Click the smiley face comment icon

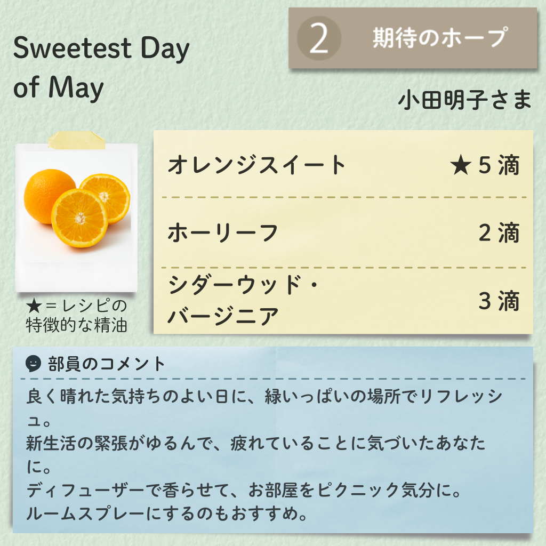[x=33, y=364]
